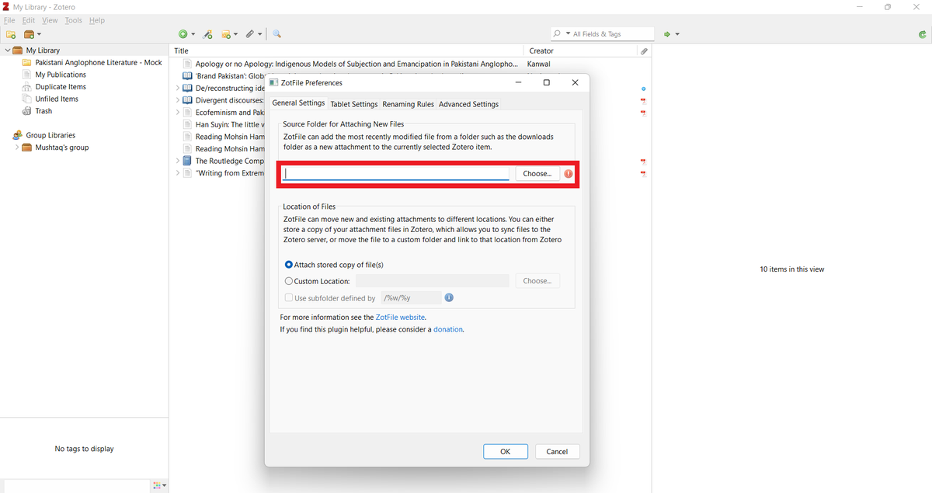
Task: Expand Mushtaq's group library
Action: coord(17,148)
